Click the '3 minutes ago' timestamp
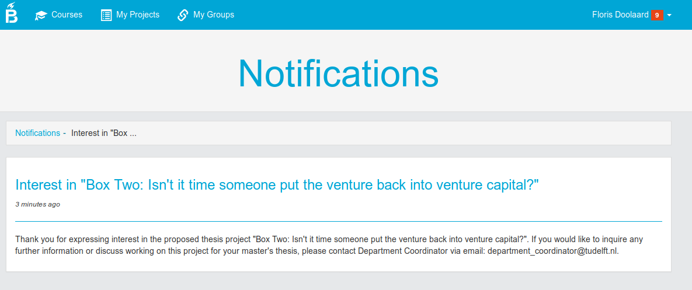The image size is (692, 290). coord(37,204)
